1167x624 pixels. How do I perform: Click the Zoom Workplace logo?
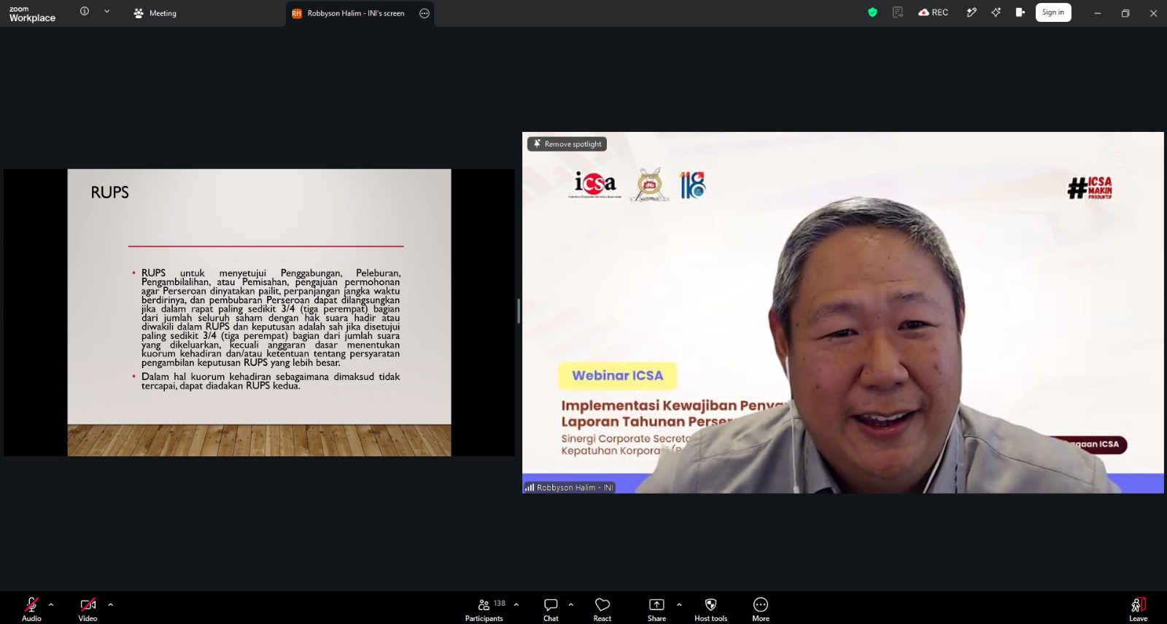click(x=32, y=14)
